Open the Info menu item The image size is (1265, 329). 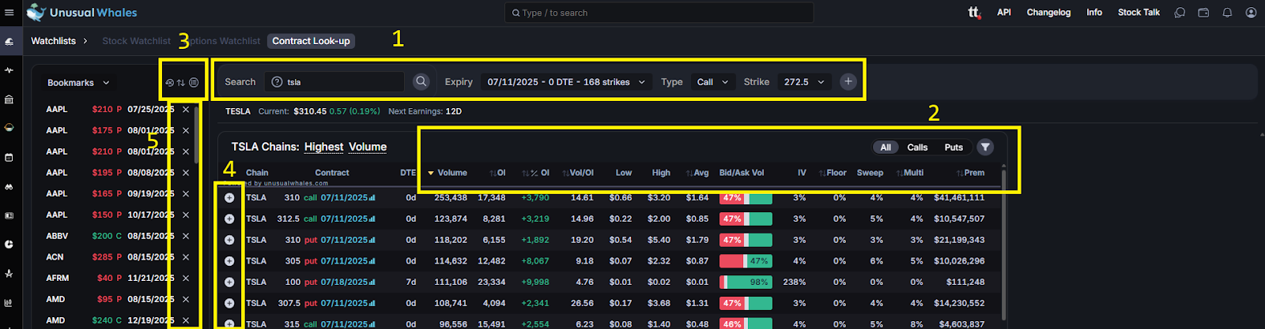1094,13
